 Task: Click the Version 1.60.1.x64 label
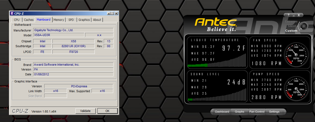(44, 111)
